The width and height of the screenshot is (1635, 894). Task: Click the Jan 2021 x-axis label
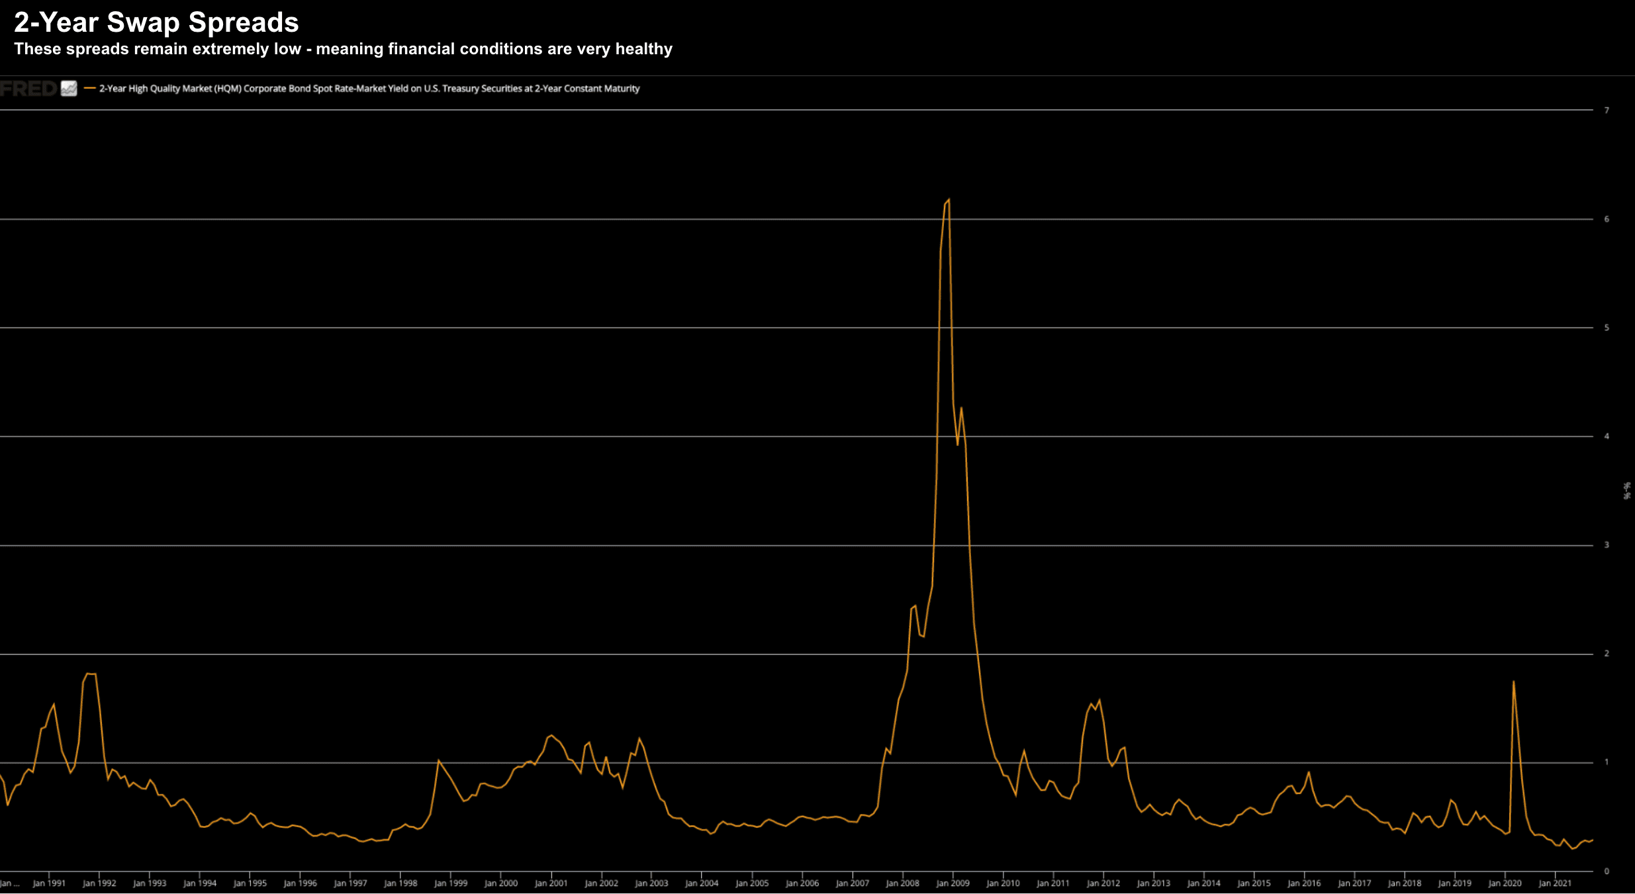tap(1554, 883)
